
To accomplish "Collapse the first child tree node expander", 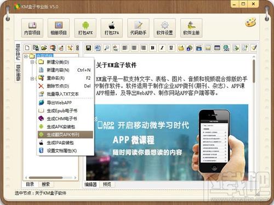I will pyautogui.click(x=32, y=62).
